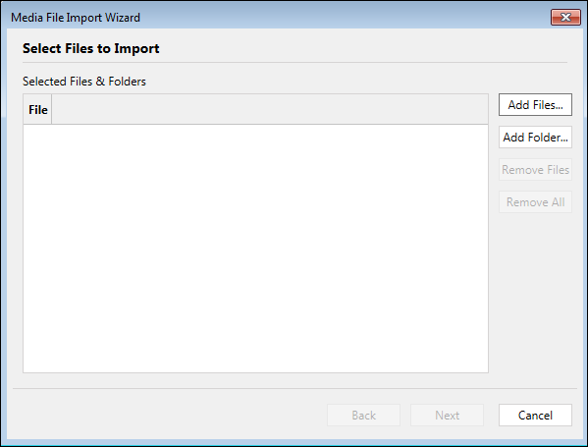Sort by the File column header
588x447 pixels.
tap(37, 110)
